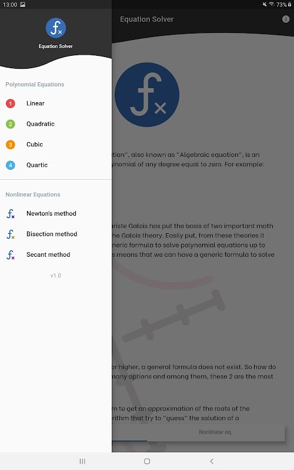The height and width of the screenshot is (470, 294).
Task: Choose Secant method option
Action: click(56, 254)
